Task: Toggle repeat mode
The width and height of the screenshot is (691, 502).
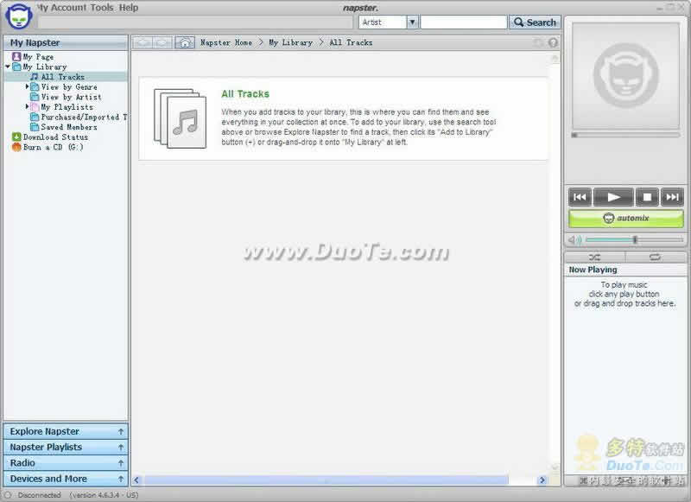Action: pos(656,257)
